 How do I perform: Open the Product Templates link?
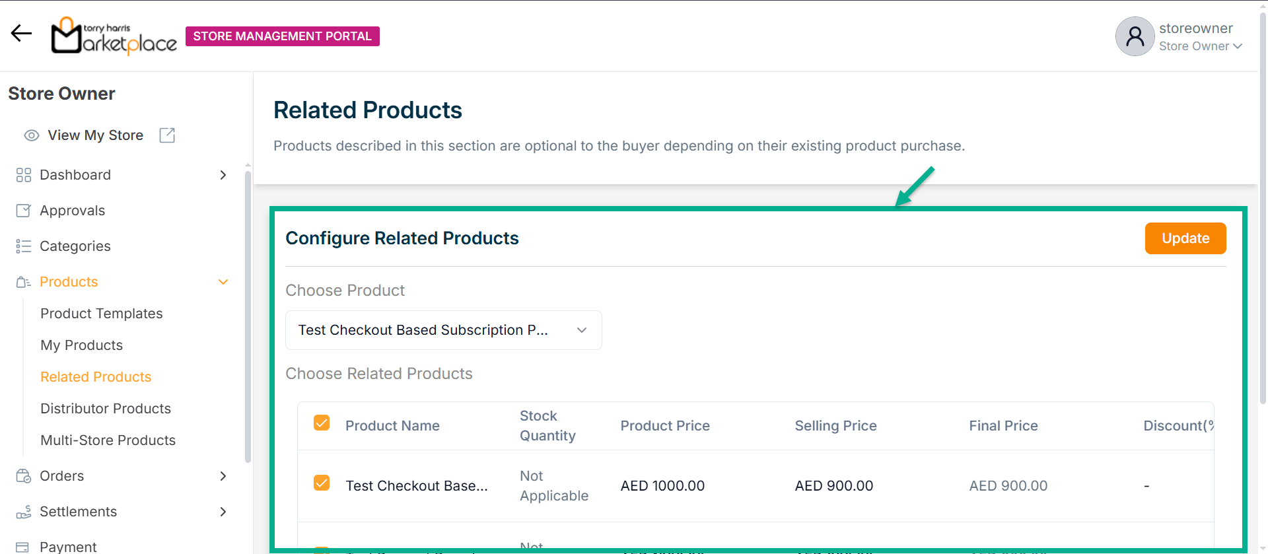101,314
